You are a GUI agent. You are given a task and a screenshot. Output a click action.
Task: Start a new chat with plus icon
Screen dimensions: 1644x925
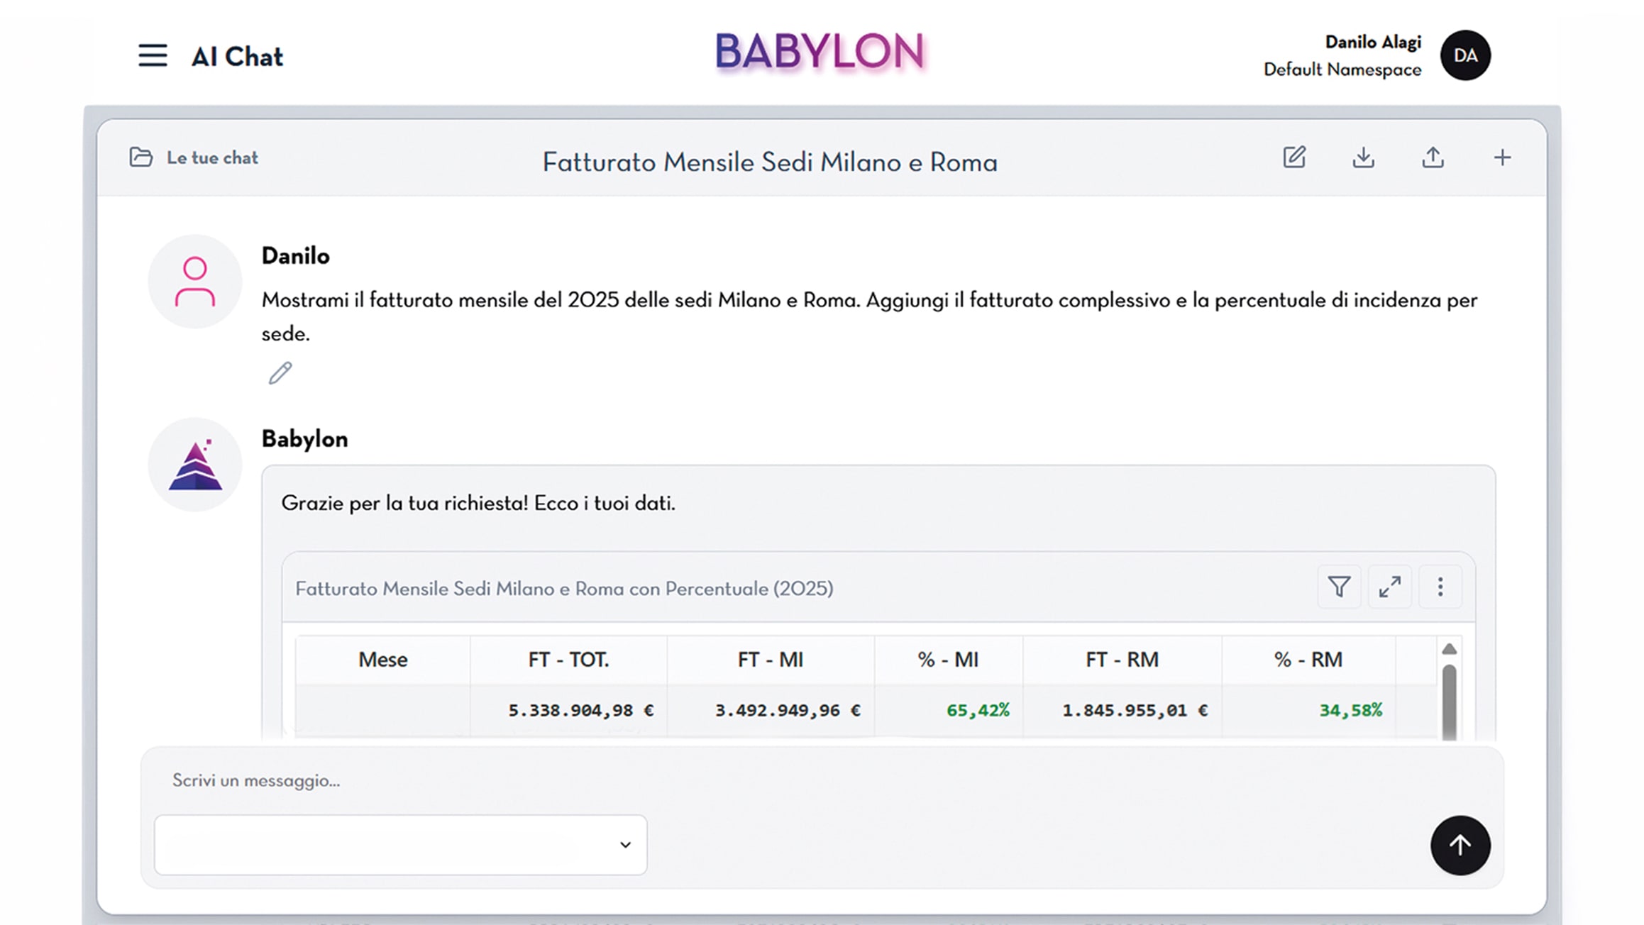click(1502, 157)
